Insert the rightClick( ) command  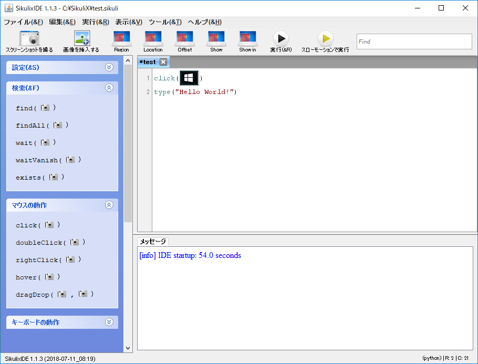[48, 260]
